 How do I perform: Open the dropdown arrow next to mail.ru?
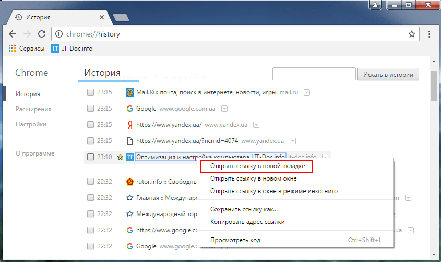click(307, 92)
